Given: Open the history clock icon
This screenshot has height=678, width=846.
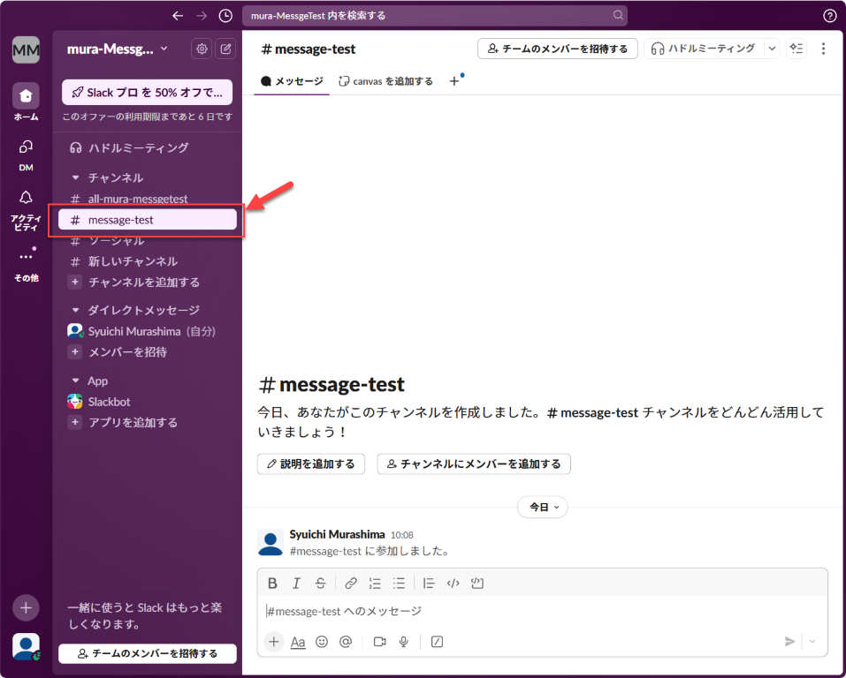Looking at the screenshot, I should 225,16.
